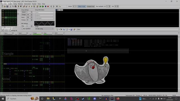Viewport: 180px width, 101px height.
Task: Open the Songs dropdown showing #1 New song
Action: [44, 29]
